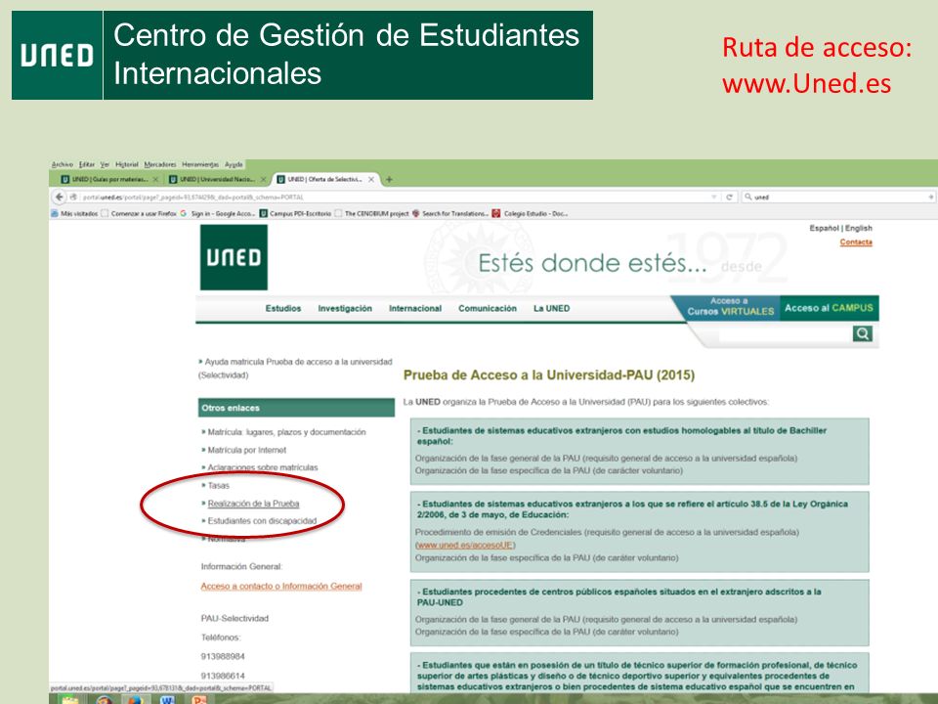Screen dimensions: 938x704
Task: Click the green magnifier search button on the UNED site
Action: point(862,334)
